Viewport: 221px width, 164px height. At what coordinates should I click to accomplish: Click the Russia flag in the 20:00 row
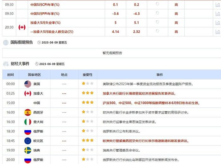click(28, 160)
